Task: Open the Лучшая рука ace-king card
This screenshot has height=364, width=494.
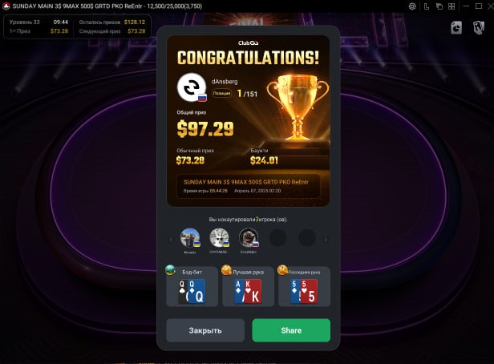Action: 248,286
